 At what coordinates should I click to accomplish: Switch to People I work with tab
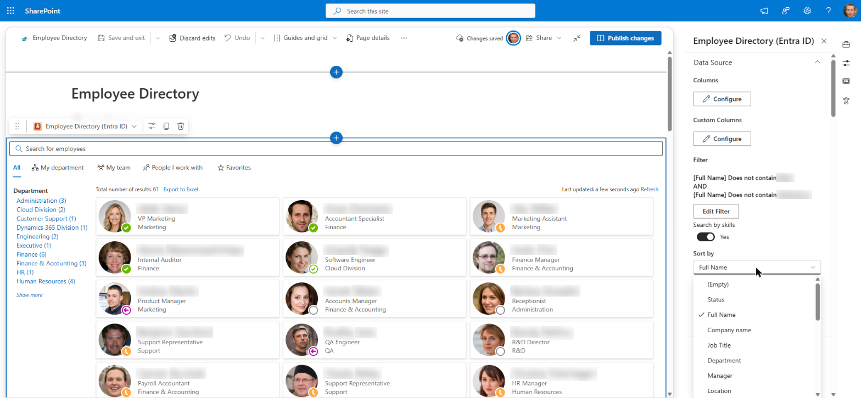click(172, 168)
